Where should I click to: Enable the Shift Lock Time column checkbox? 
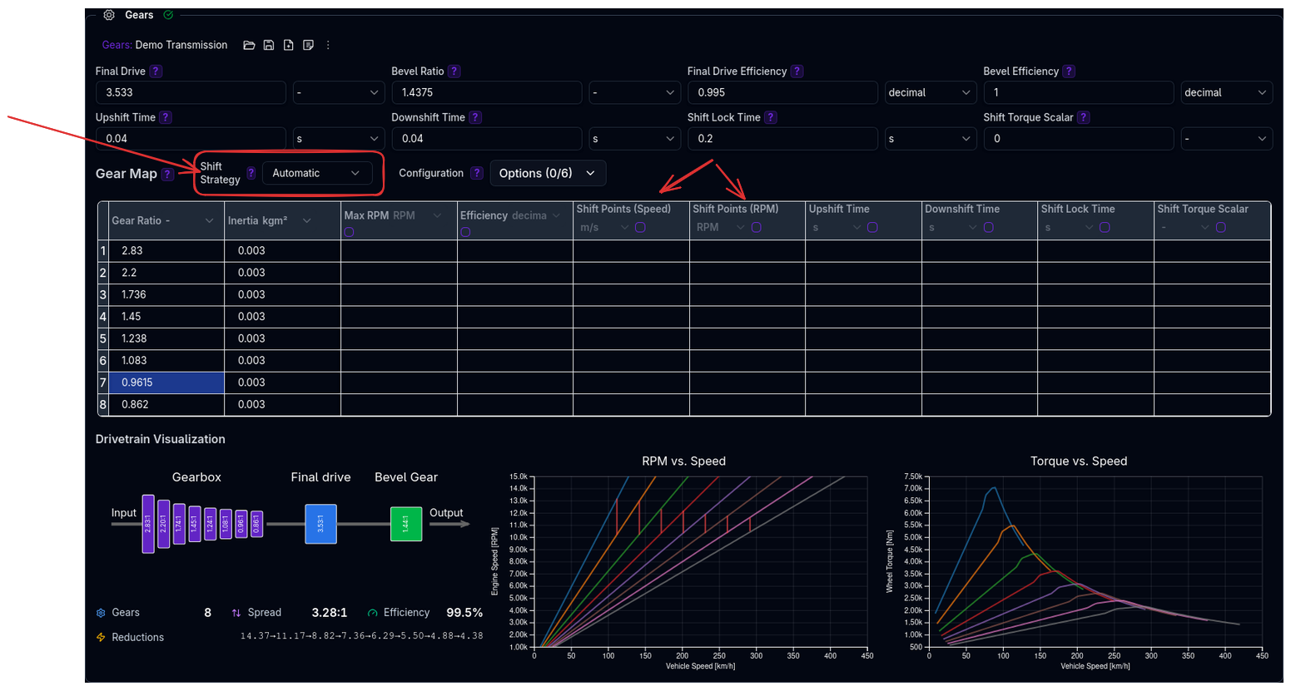pos(1105,227)
